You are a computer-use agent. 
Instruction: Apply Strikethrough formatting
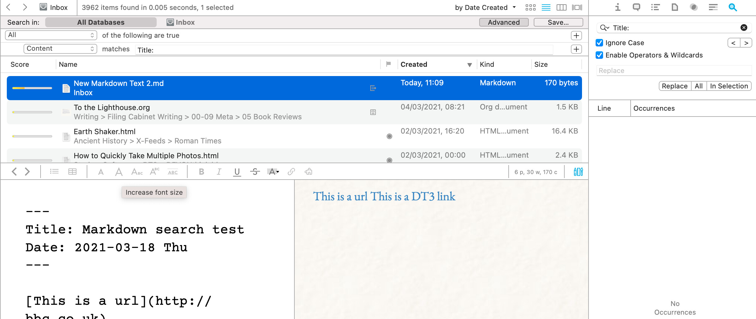pos(255,172)
